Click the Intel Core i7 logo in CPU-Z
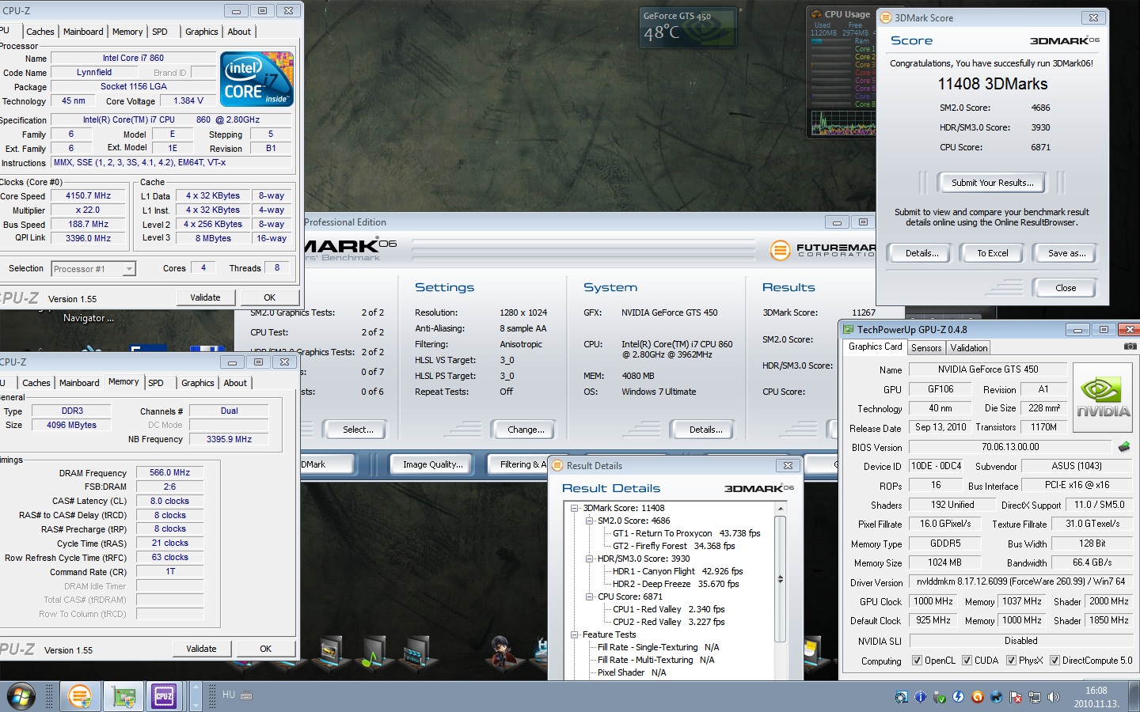The image size is (1140, 712). (x=256, y=79)
